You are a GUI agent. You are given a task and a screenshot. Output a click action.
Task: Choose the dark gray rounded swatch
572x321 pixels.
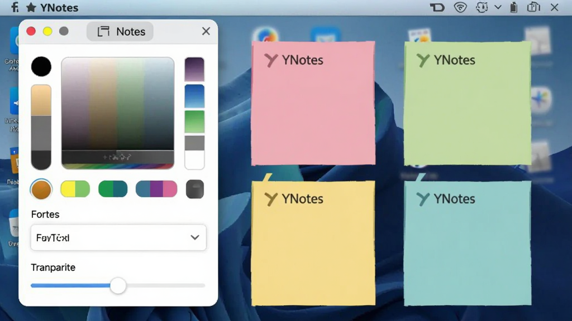pos(195,189)
